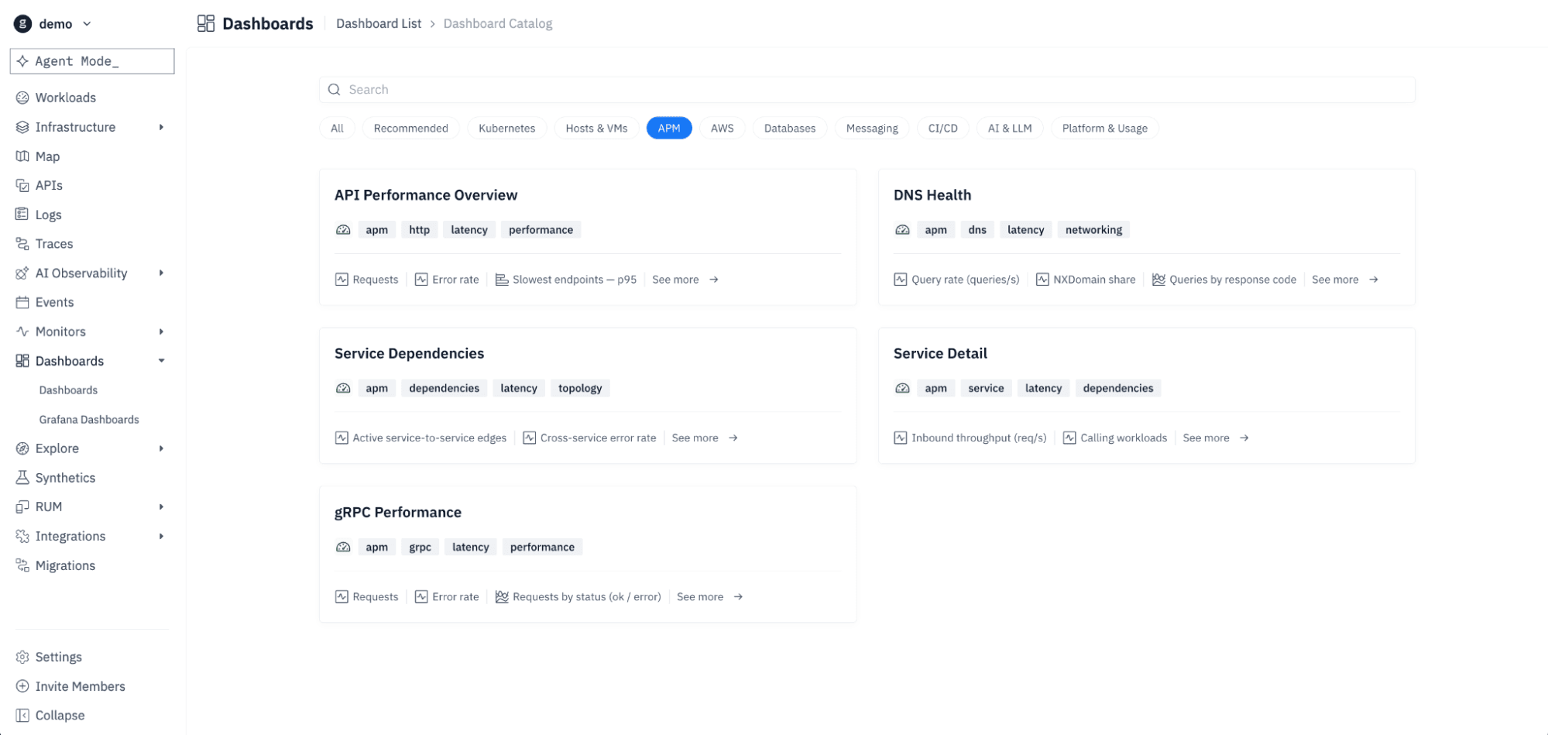Image resolution: width=1548 pixels, height=735 pixels.
Task: Click the Map icon in sidebar
Action: point(22,156)
